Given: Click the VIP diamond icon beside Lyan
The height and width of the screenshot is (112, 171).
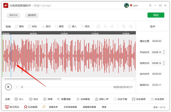Looking at the screenshot, I should coord(131,5).
